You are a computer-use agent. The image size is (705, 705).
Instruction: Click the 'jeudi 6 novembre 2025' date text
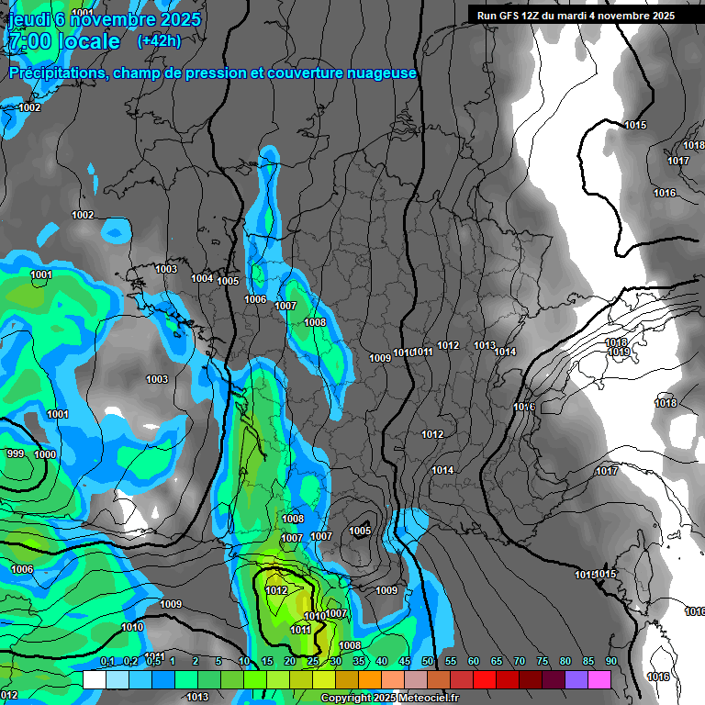(x=105, y=19)
